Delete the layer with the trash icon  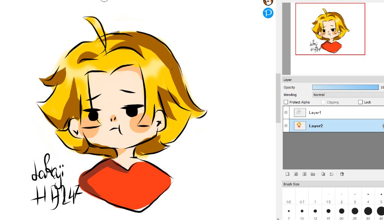[x=342, y=174]
